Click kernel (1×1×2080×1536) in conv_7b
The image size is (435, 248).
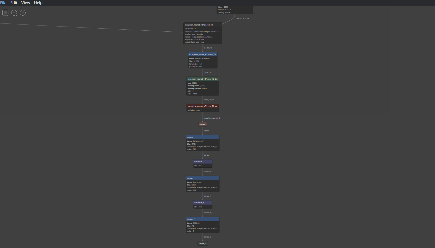199,59
